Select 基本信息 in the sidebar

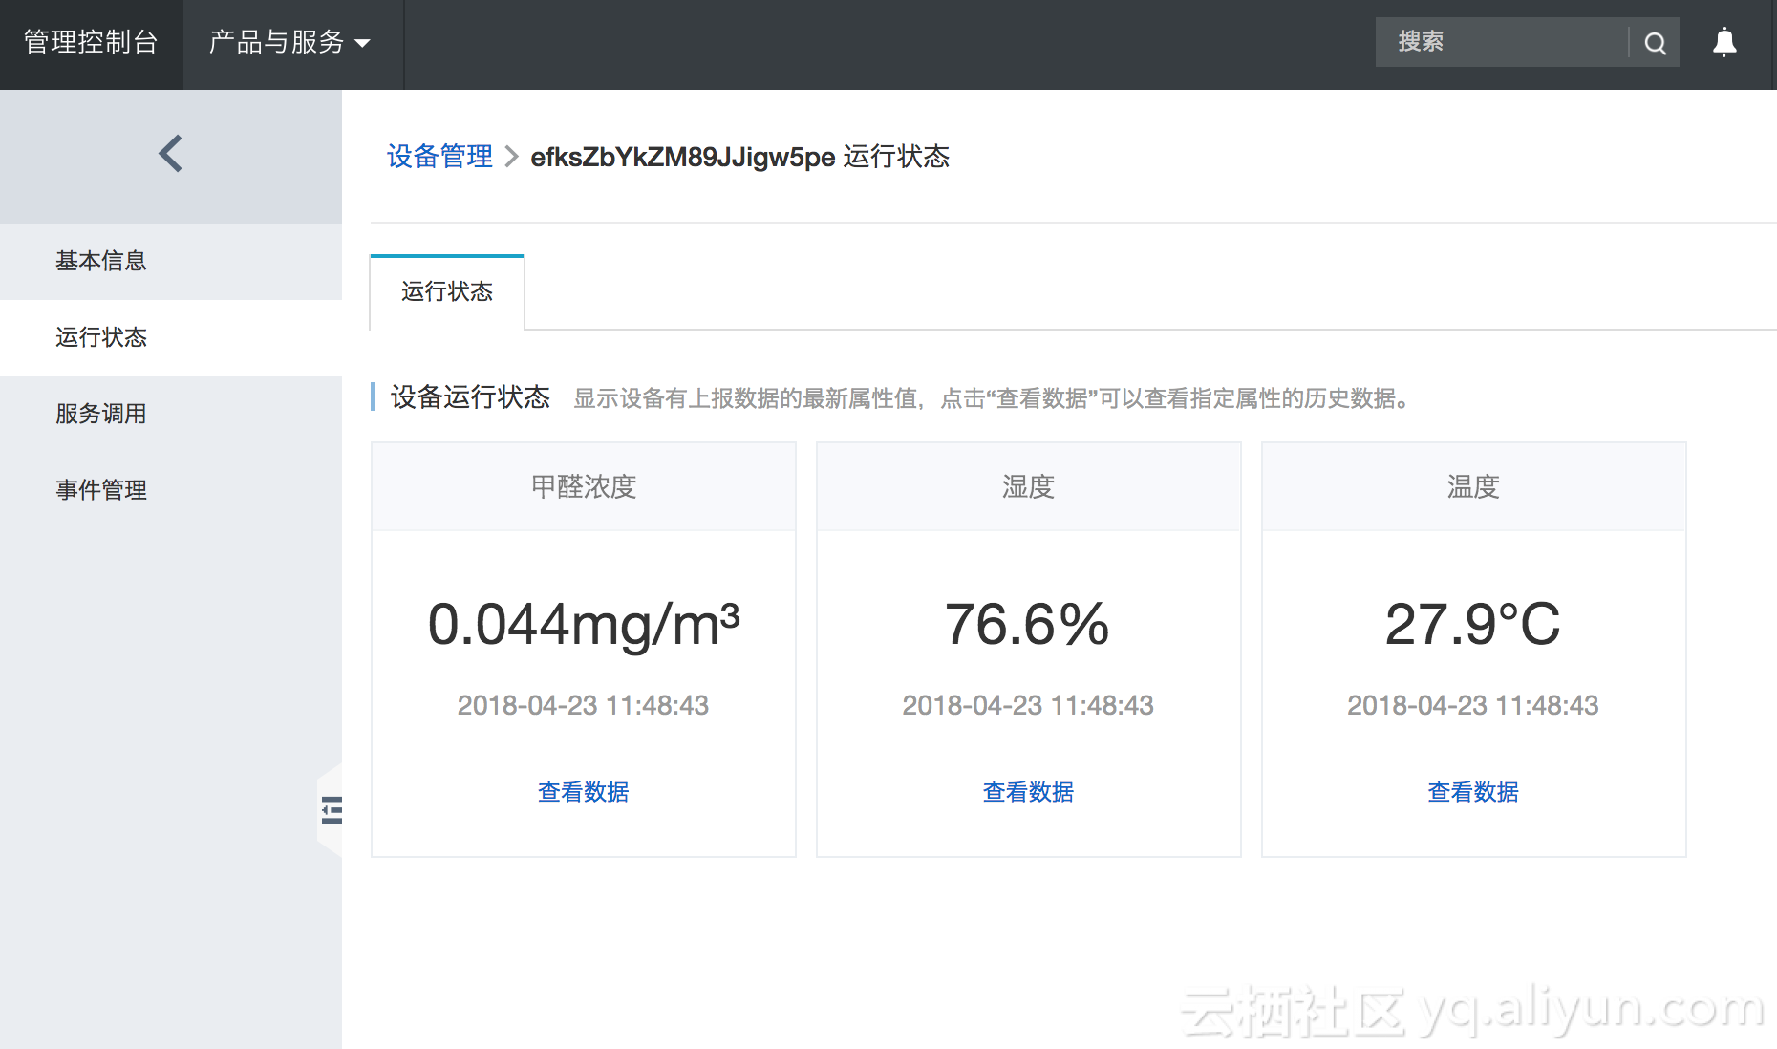(x=171, y=261)
